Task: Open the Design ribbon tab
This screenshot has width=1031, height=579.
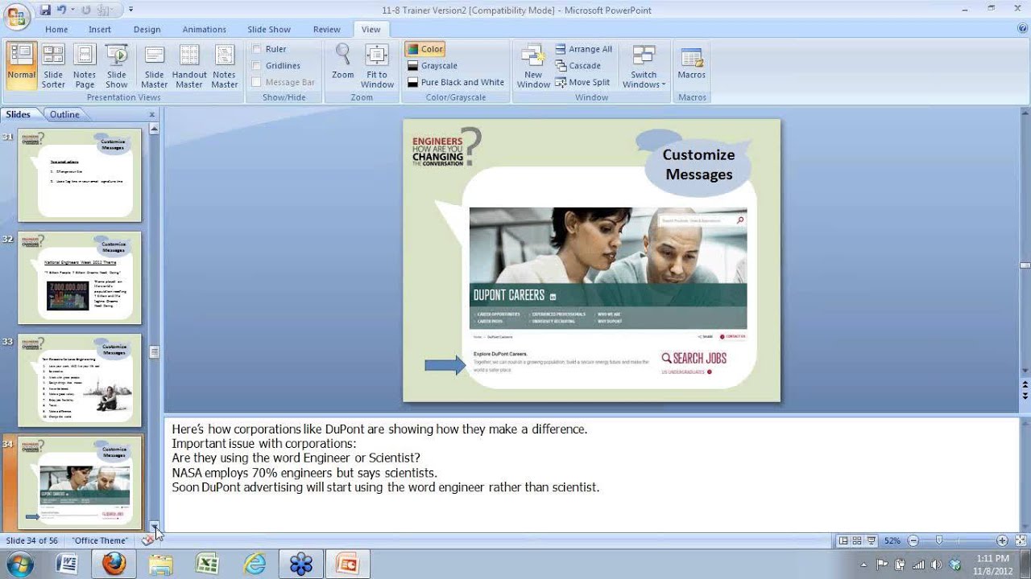Action: pos(147,29)
